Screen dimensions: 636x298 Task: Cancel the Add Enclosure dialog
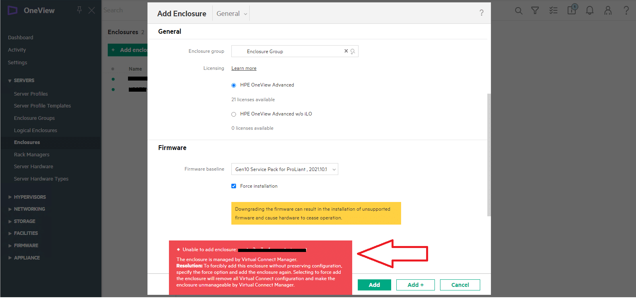coord(460,285)
